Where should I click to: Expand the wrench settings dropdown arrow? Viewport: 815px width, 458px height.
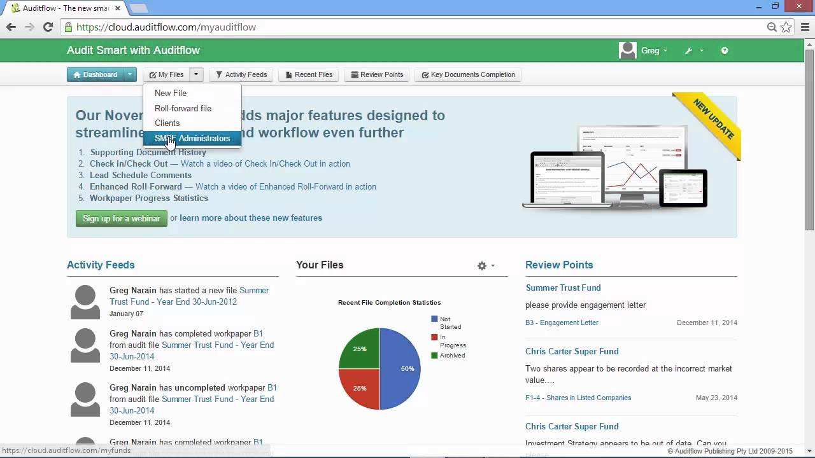(702, 51)
